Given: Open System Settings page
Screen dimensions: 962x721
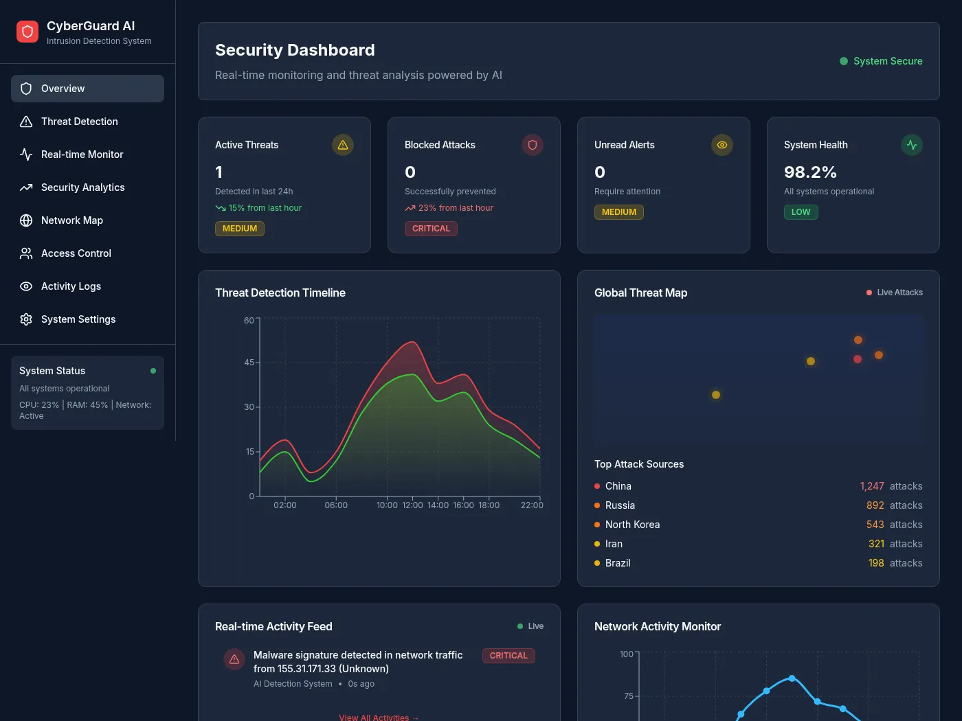Looking at the screenshot, I should click(x=87, y=319).
